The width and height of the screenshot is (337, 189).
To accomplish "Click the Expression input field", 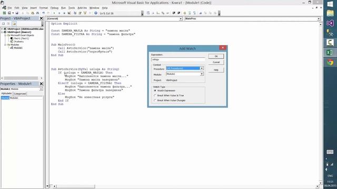I will pyautogui.click(x=178, y=59).
